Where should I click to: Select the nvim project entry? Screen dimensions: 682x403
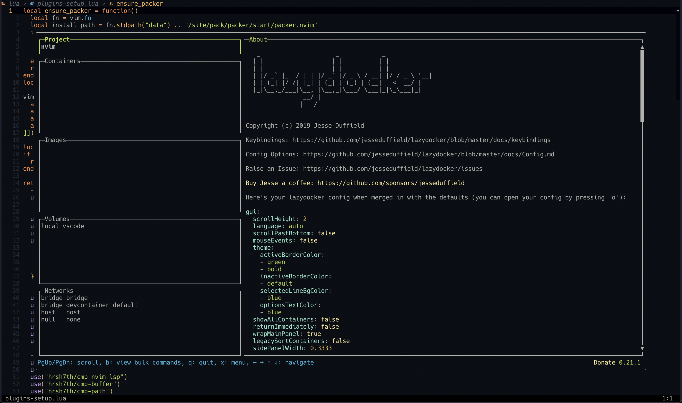tap(48, 47)
